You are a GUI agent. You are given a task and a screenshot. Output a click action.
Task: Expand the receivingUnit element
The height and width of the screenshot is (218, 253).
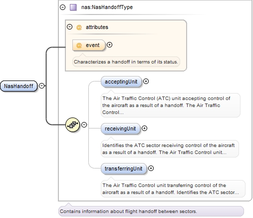(x=144, y=128)
